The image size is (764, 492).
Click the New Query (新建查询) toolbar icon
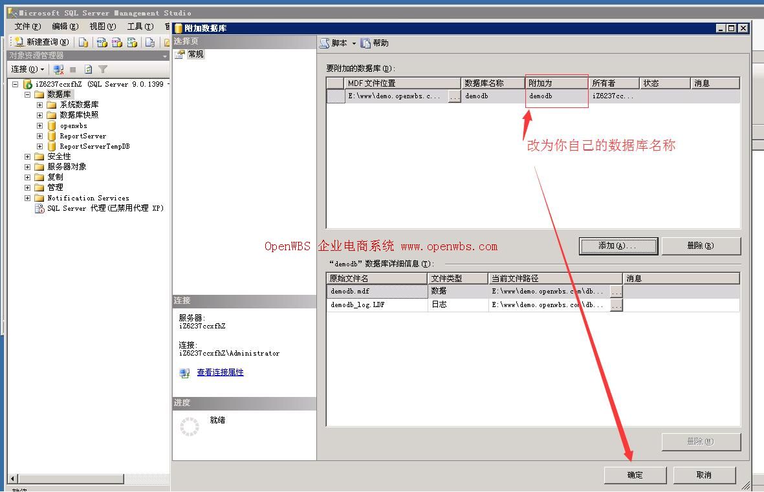click(42, 42)
